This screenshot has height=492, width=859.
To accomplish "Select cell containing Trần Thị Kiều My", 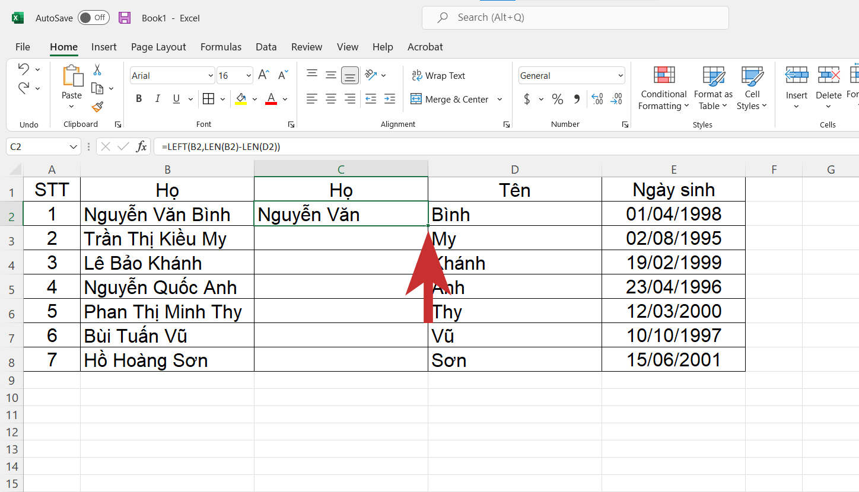I will tap(167, 238).
